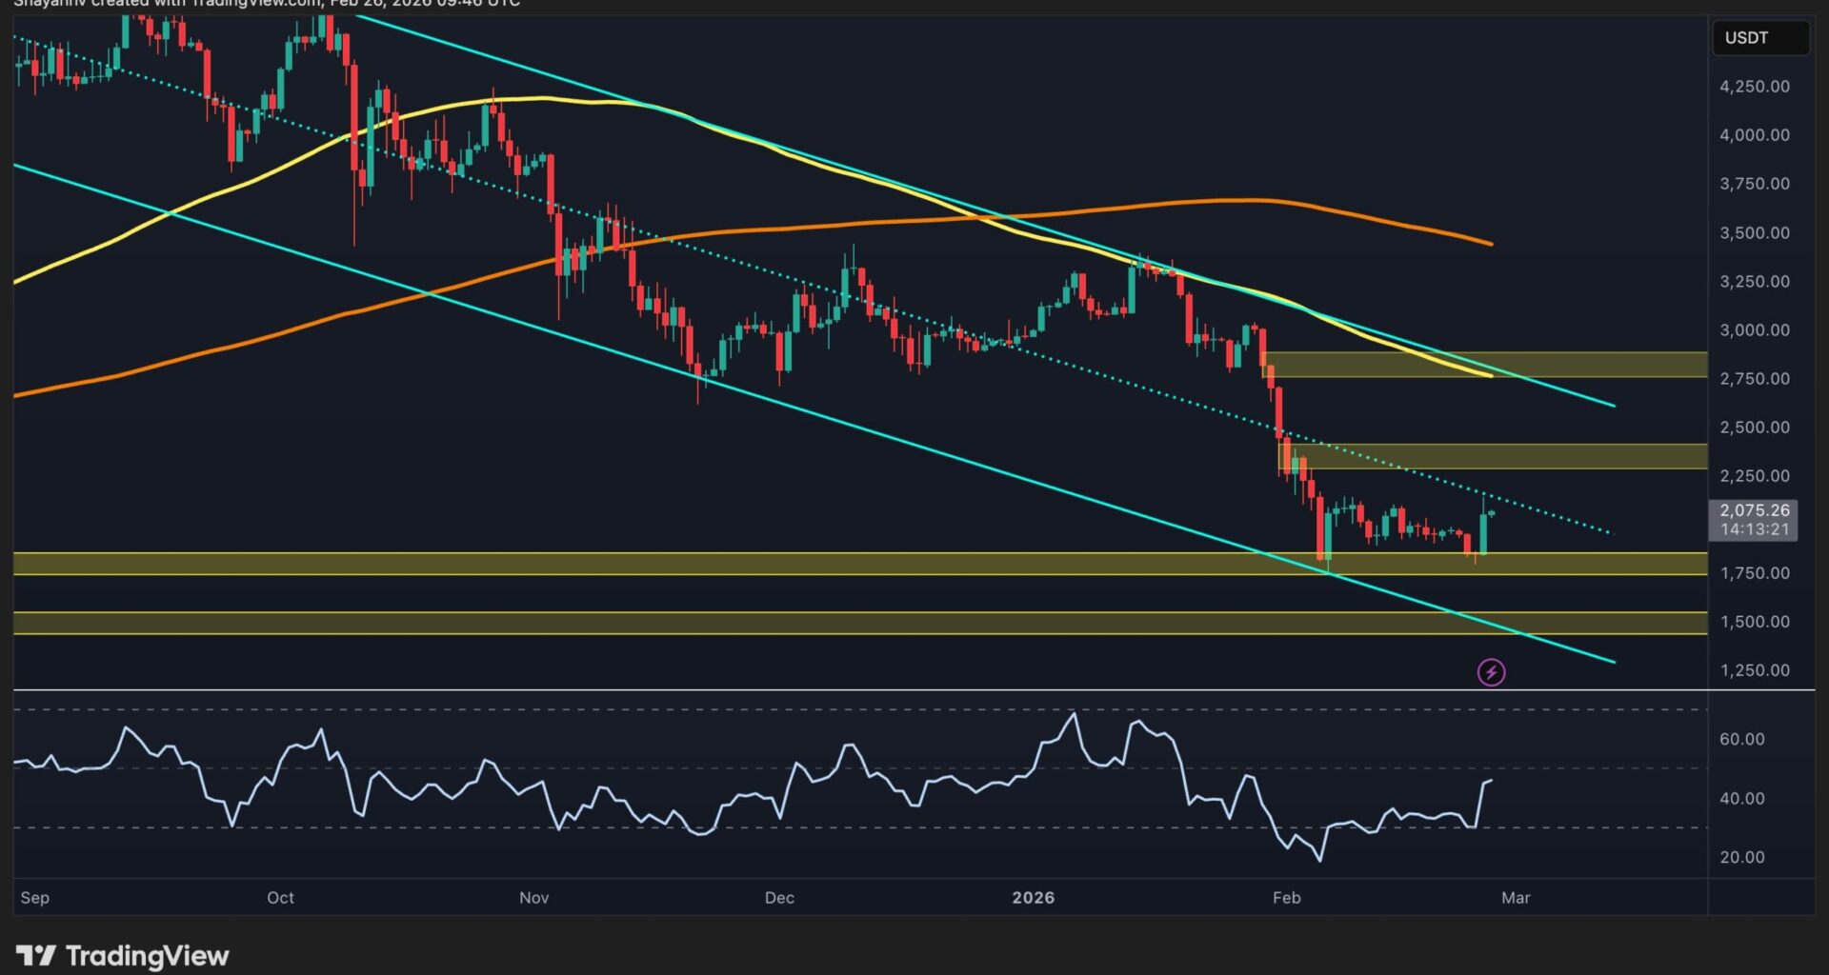Select the Mar label on time axis

tap(1516, 898)
